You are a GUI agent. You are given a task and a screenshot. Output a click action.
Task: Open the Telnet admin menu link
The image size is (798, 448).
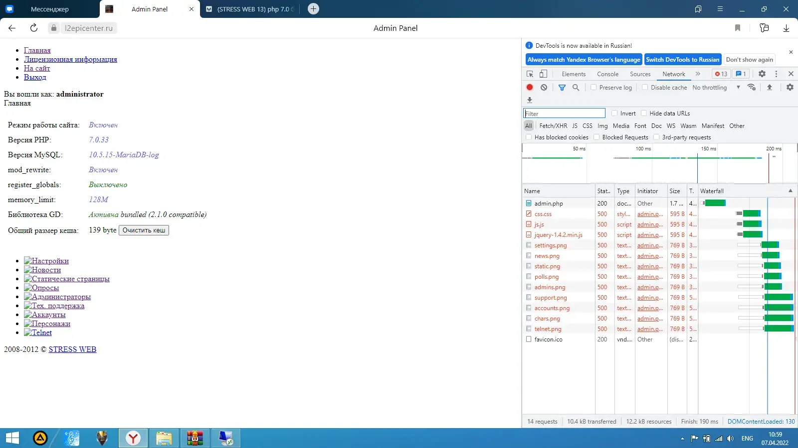click(38, 333)
